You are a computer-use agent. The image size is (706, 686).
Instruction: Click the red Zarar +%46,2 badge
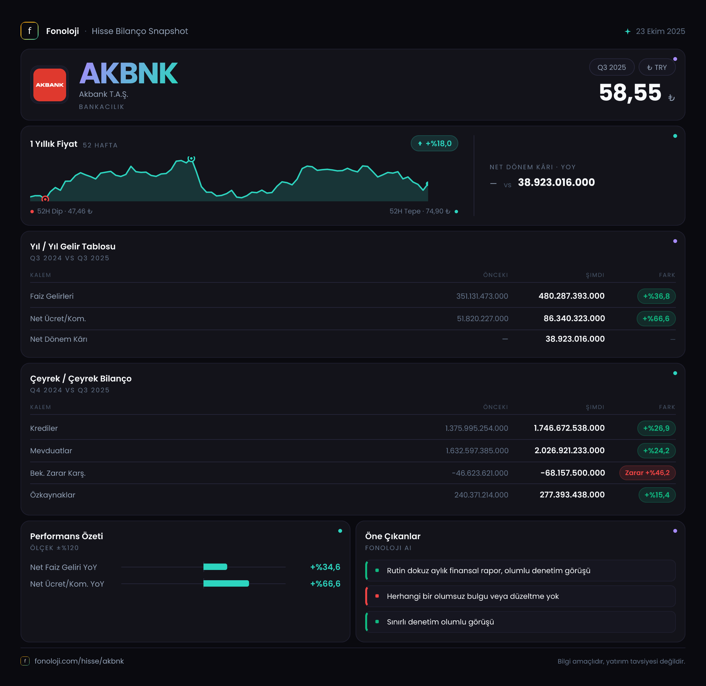(x=647, y=473)
